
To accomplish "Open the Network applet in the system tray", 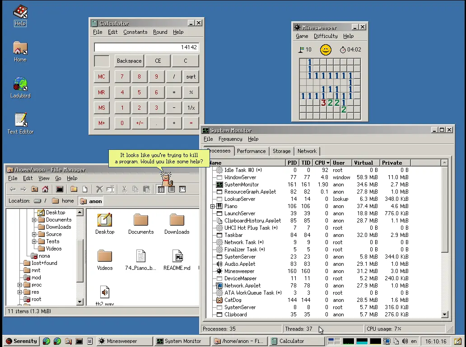I will 387,341.
